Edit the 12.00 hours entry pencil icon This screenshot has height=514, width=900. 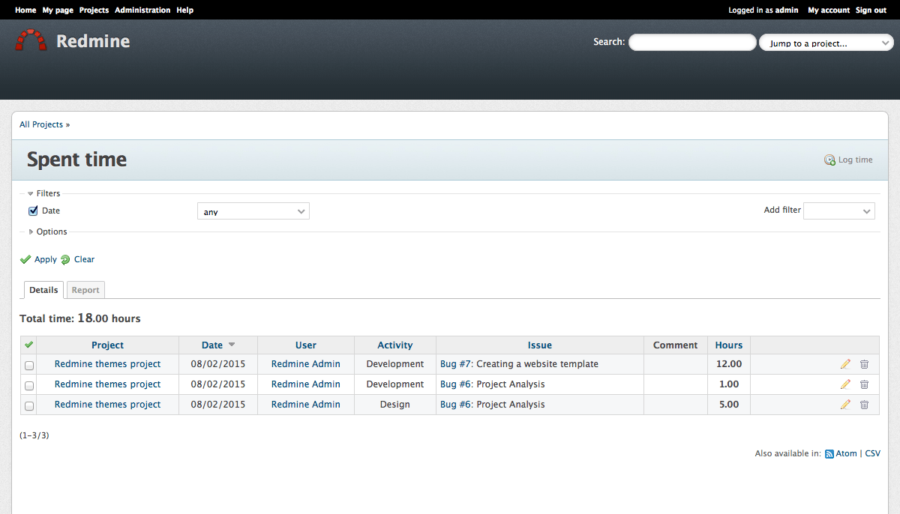[x=845, y=364]
